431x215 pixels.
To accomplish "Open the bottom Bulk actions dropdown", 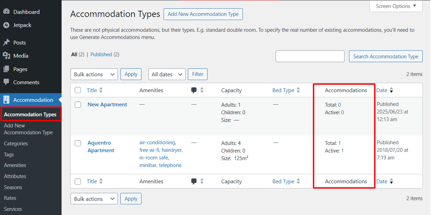I will [94, 199].
